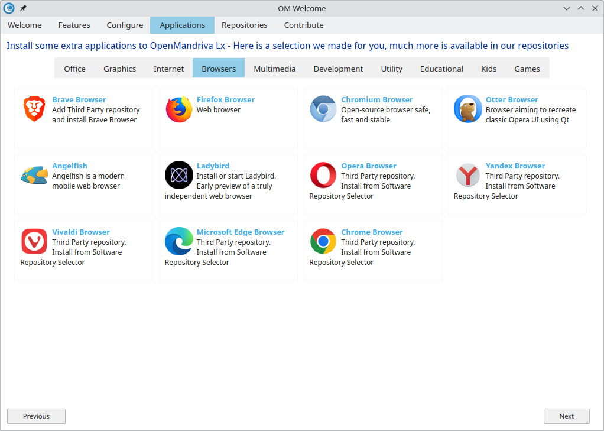
Task: Pin the window with the pushpin icon
Action: pyautogui.click(x=23, y=8)
